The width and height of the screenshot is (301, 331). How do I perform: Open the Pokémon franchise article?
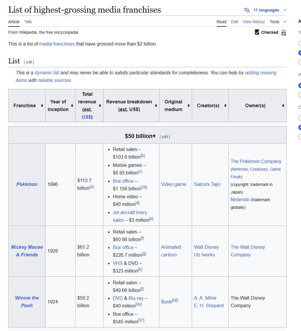coord(27,184)
